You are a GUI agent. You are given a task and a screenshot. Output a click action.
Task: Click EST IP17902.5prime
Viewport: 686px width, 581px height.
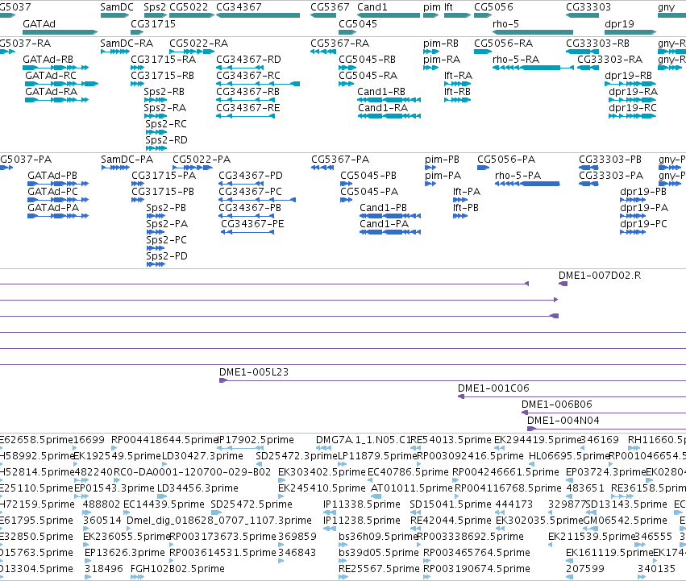[240, 448]
